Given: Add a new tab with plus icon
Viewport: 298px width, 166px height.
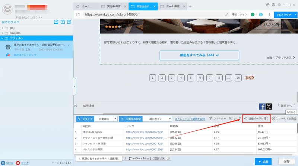Looking at the screenshot, I should tap(190, 6).
